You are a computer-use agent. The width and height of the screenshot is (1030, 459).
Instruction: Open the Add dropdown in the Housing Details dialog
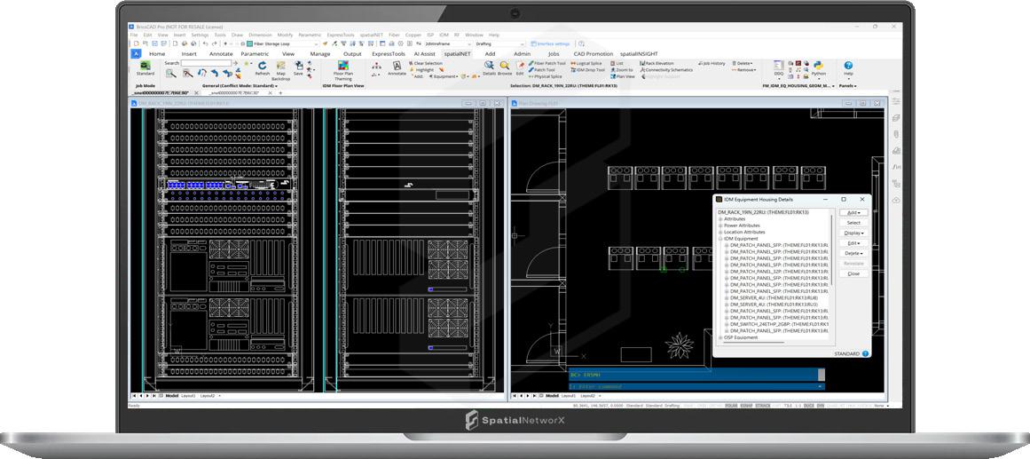point(854,212)
